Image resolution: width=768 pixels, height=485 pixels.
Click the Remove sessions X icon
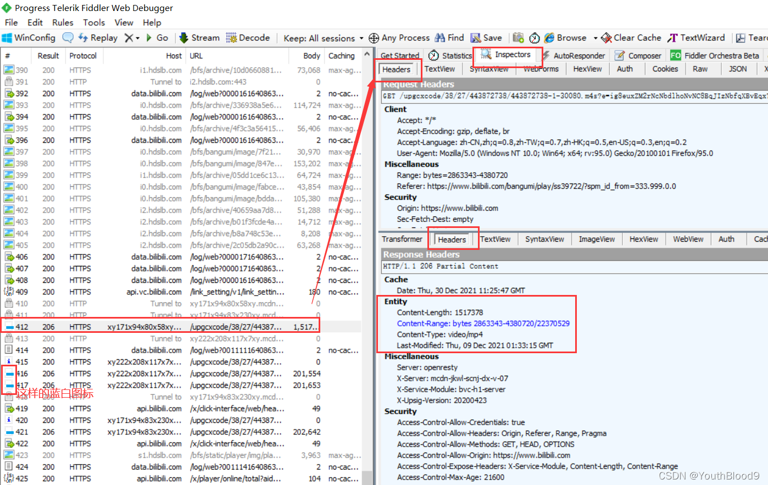(x=129, y=38)
